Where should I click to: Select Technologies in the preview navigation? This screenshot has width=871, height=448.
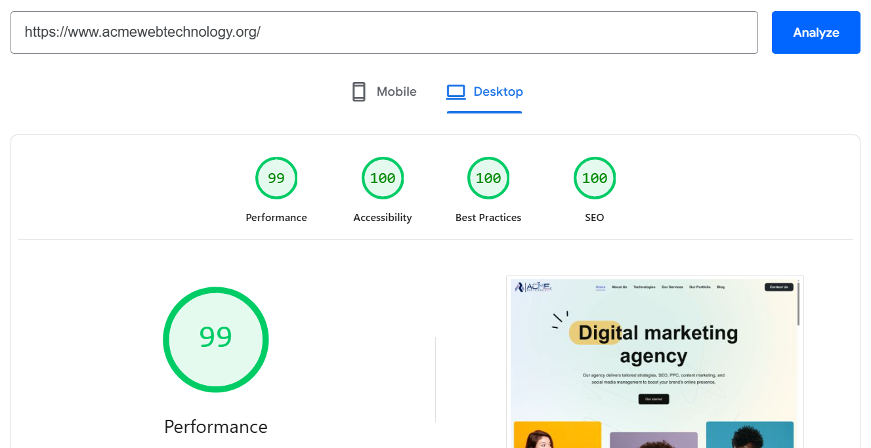645,287
